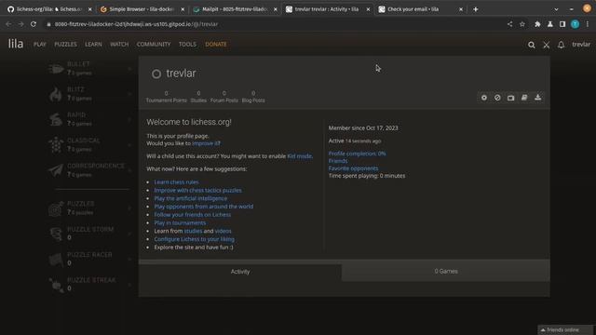Bookmark this page with star icon
The height and width of the screenshot is (335, 596).
522,24
